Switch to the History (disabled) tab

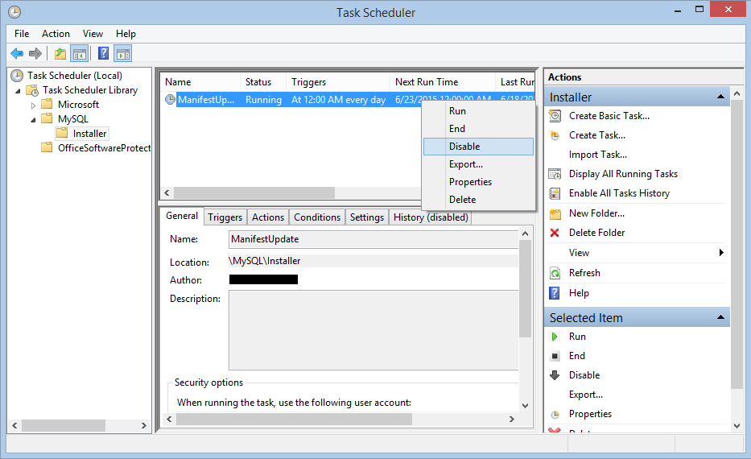431,217
